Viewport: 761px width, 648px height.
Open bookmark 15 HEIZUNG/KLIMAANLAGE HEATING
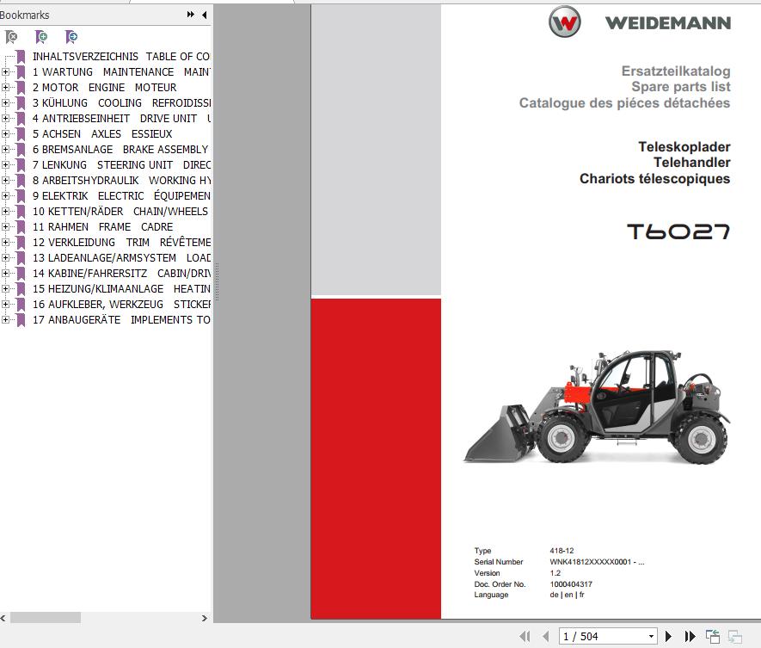click(x=121, y=289)
